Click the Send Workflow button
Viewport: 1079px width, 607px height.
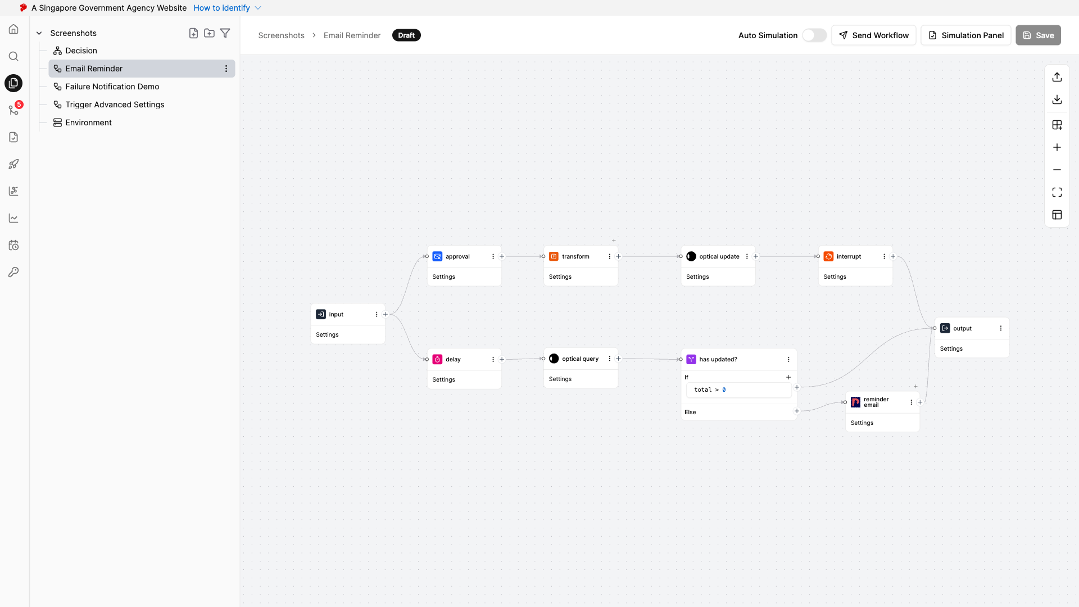[x=874, y=35]
